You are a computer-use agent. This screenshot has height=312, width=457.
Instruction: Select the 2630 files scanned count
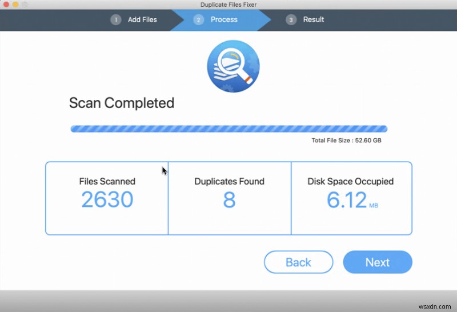107,200
